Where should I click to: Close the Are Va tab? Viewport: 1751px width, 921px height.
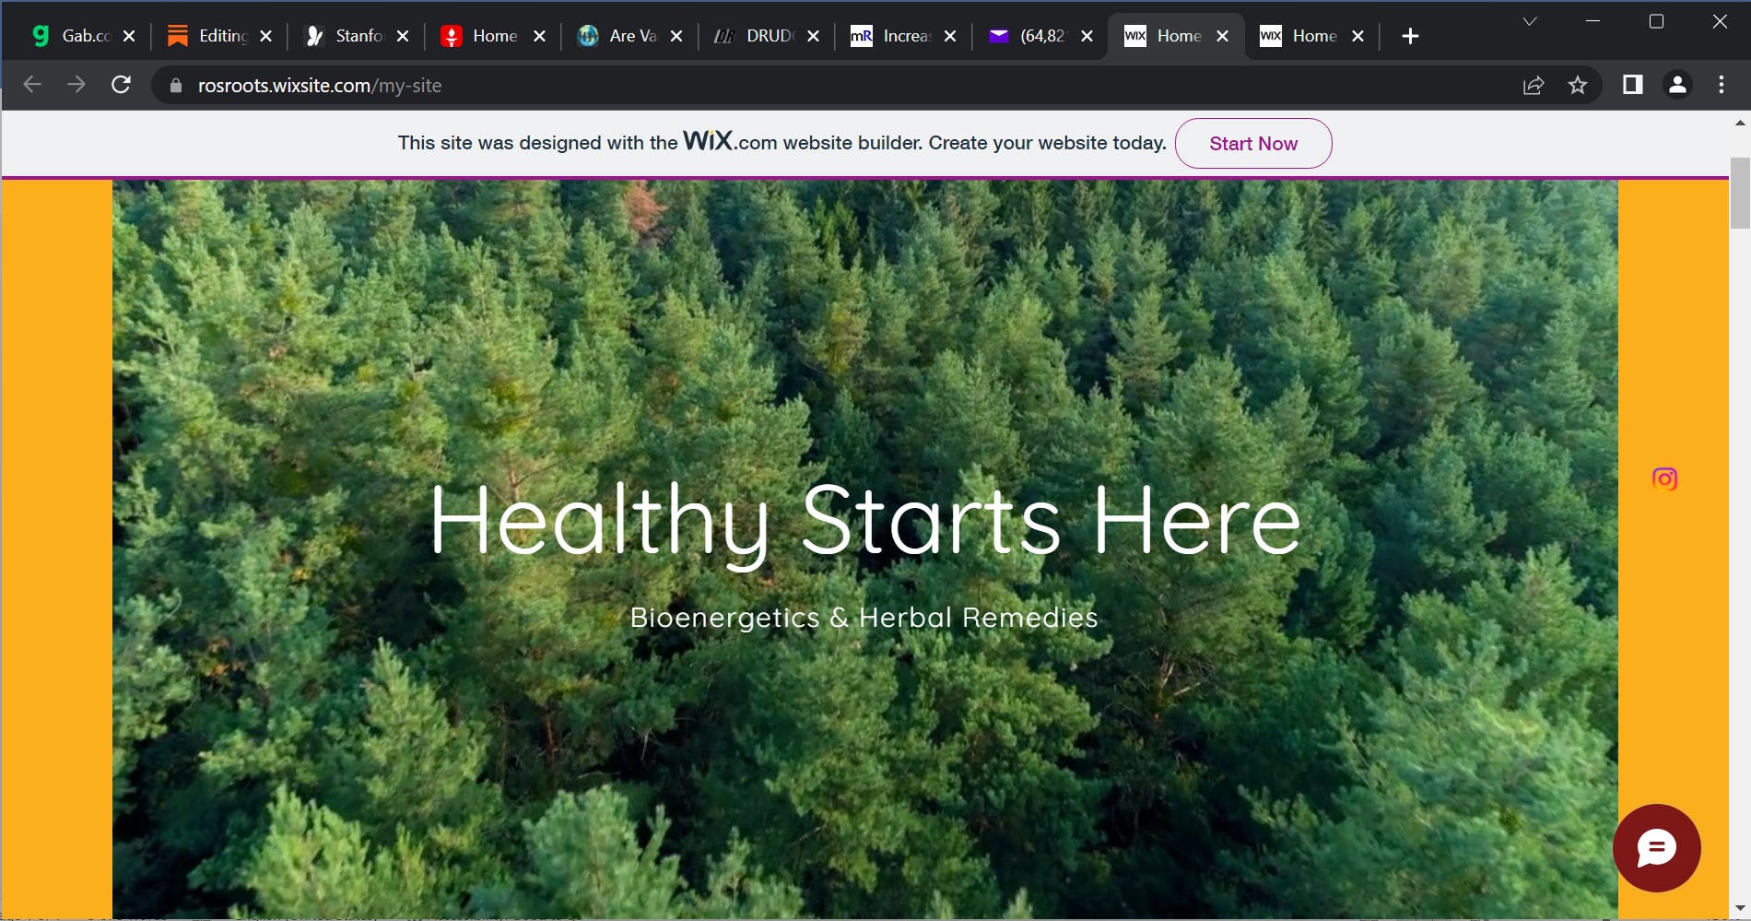(x=676, y=36)
